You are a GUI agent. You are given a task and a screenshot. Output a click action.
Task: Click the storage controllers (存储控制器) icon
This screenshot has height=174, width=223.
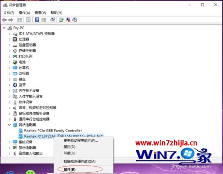[x=15, y=51]
